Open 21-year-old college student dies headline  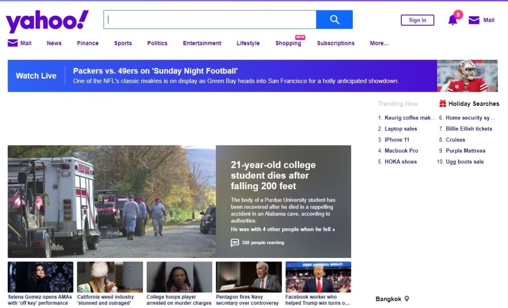click(273, 175)
